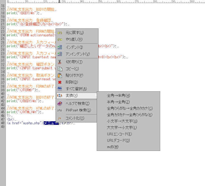Expand the 変換 submenu arrow

(x=96, y=95)
